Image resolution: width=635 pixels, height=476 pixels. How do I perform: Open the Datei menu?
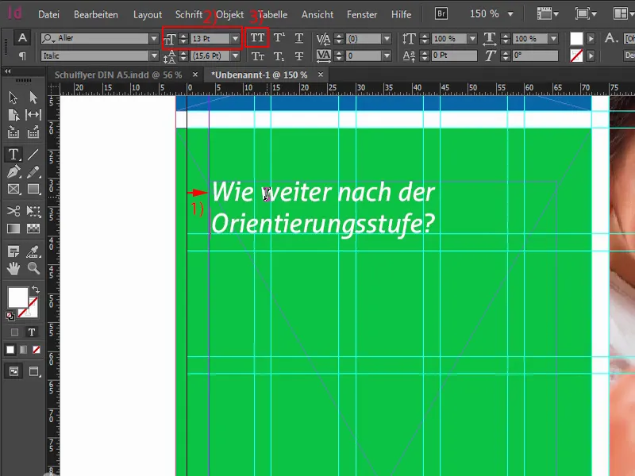[48, 14]
